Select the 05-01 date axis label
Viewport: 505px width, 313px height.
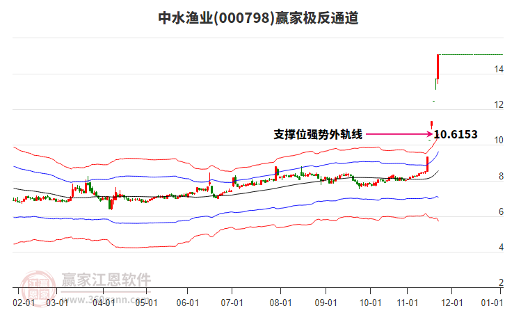click(x=146, y=303)
